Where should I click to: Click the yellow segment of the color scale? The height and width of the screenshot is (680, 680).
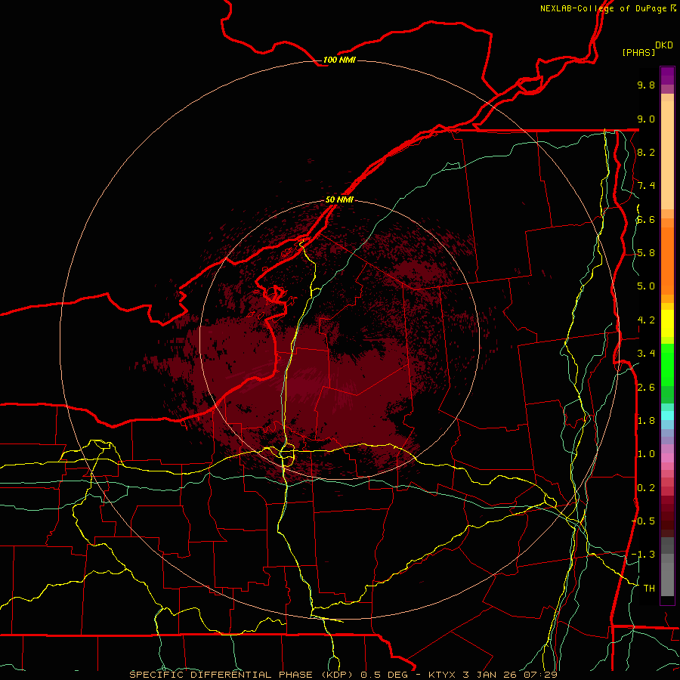pyautogui.click(x=667, y=323)
